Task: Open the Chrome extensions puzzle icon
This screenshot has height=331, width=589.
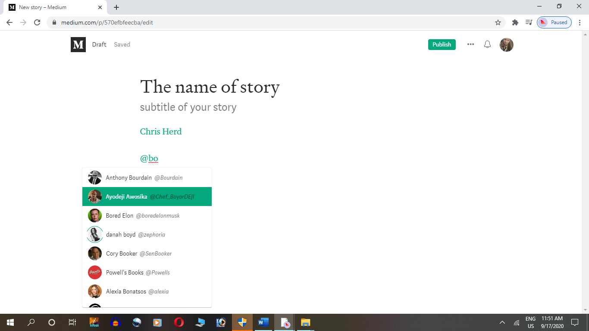Action: (515, 22)
